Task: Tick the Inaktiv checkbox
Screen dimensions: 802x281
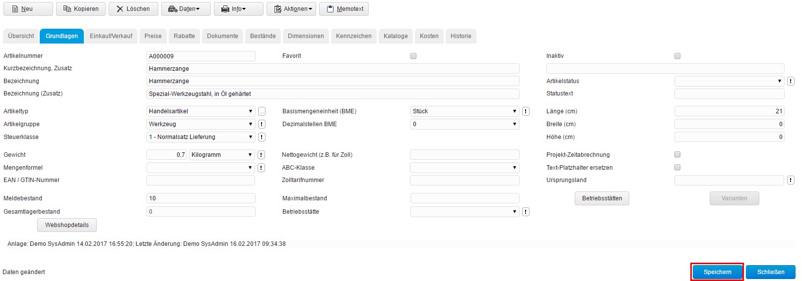Action: coord(677,56)
